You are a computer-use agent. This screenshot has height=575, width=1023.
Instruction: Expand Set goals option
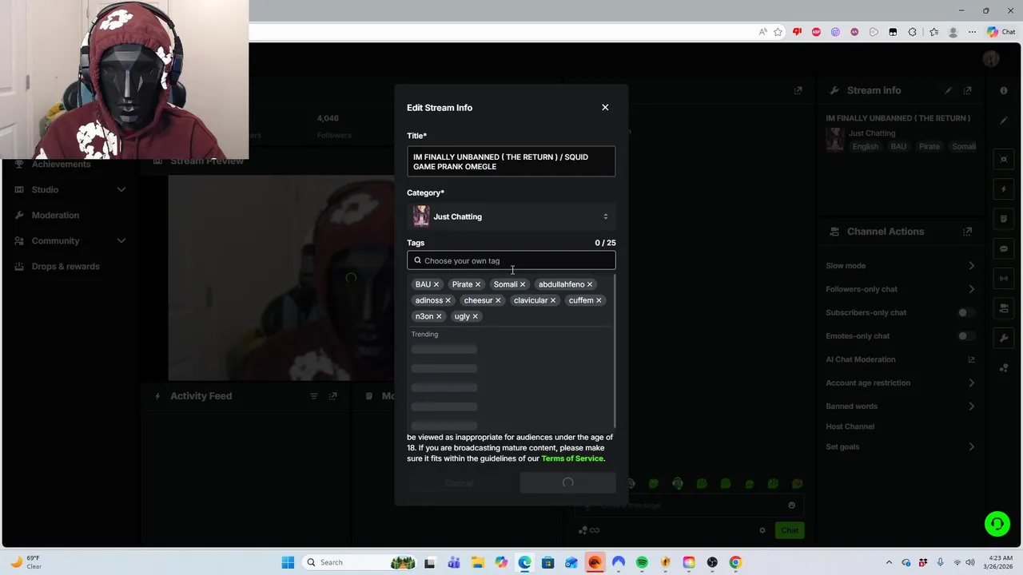point(971,446)
